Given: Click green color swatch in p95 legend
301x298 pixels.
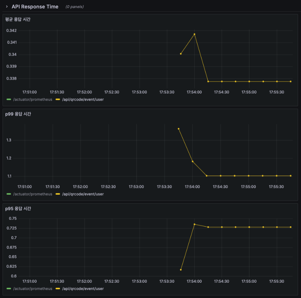Looking at the screenshot, I should pos(9,288).
